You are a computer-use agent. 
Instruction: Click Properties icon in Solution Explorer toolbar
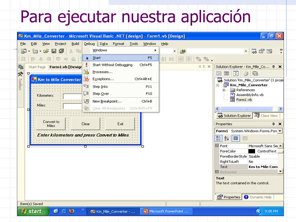tap(255, 73)
